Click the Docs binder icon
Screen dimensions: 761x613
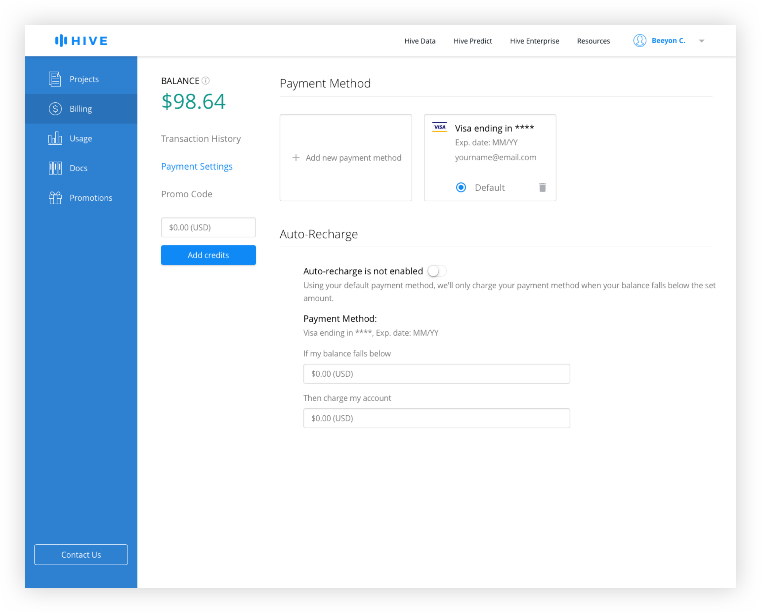coord(55,168)
